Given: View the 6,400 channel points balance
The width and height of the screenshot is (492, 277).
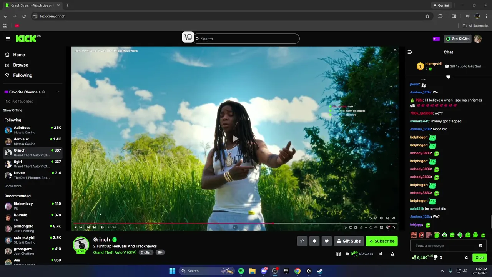Looking at the screenshot, I should (x=422, y=257).
